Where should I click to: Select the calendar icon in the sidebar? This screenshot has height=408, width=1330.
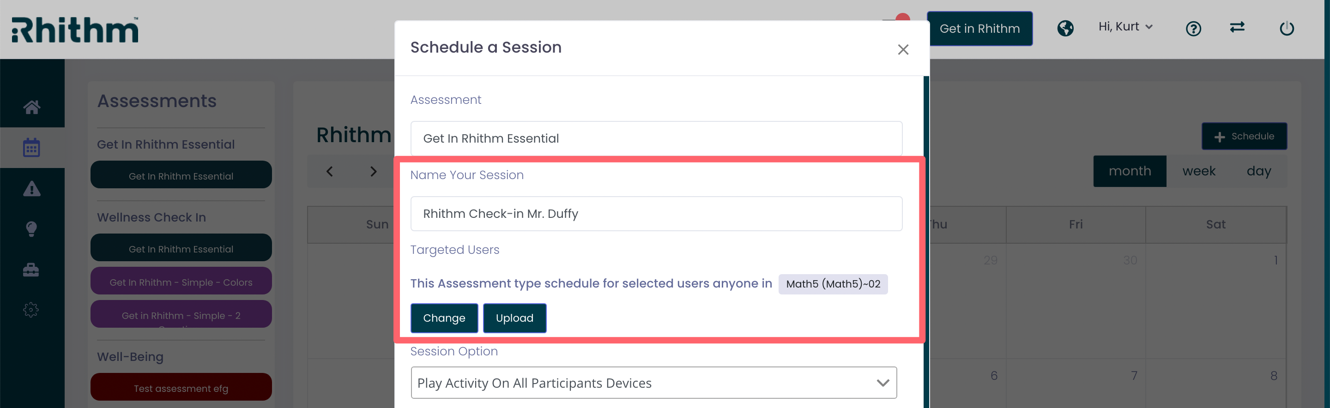(x=31, y=148)
